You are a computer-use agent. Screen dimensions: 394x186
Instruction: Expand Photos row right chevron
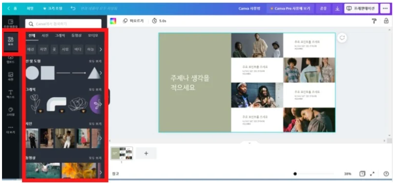point(101,138)
